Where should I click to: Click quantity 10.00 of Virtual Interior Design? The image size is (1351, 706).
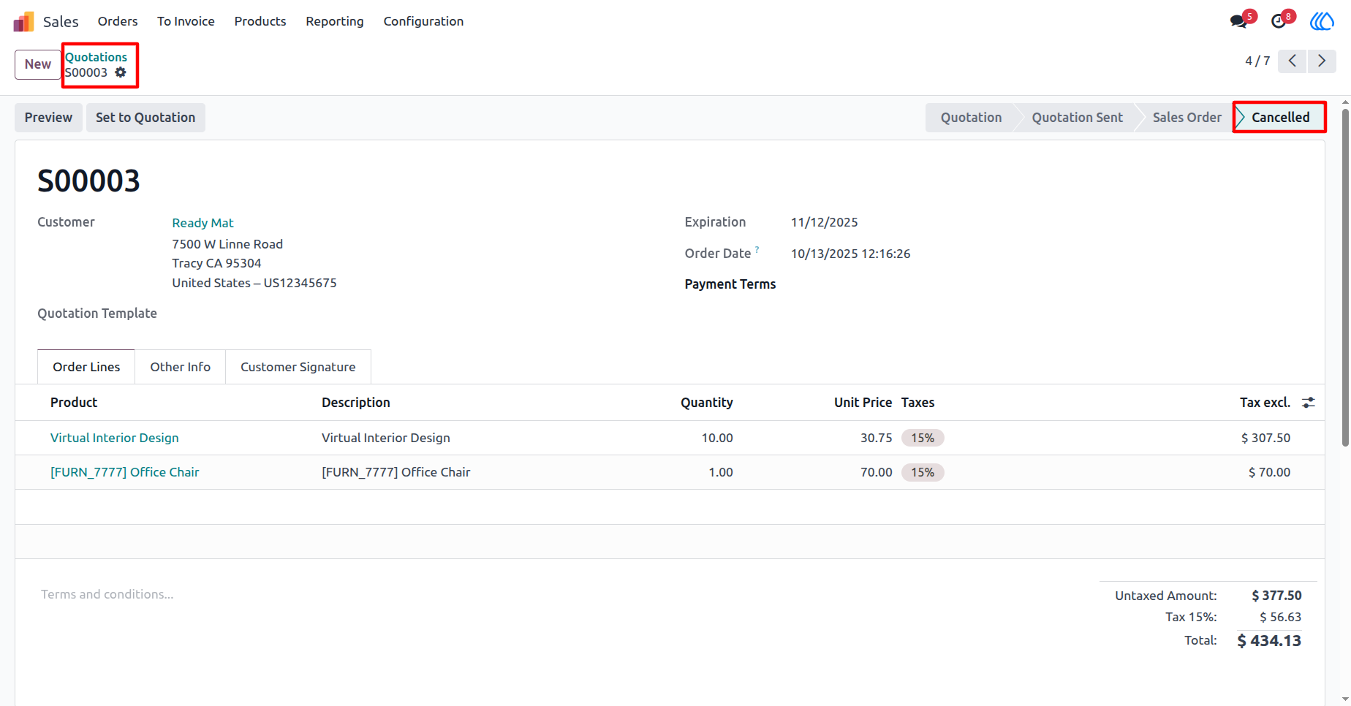pos(716,438)
